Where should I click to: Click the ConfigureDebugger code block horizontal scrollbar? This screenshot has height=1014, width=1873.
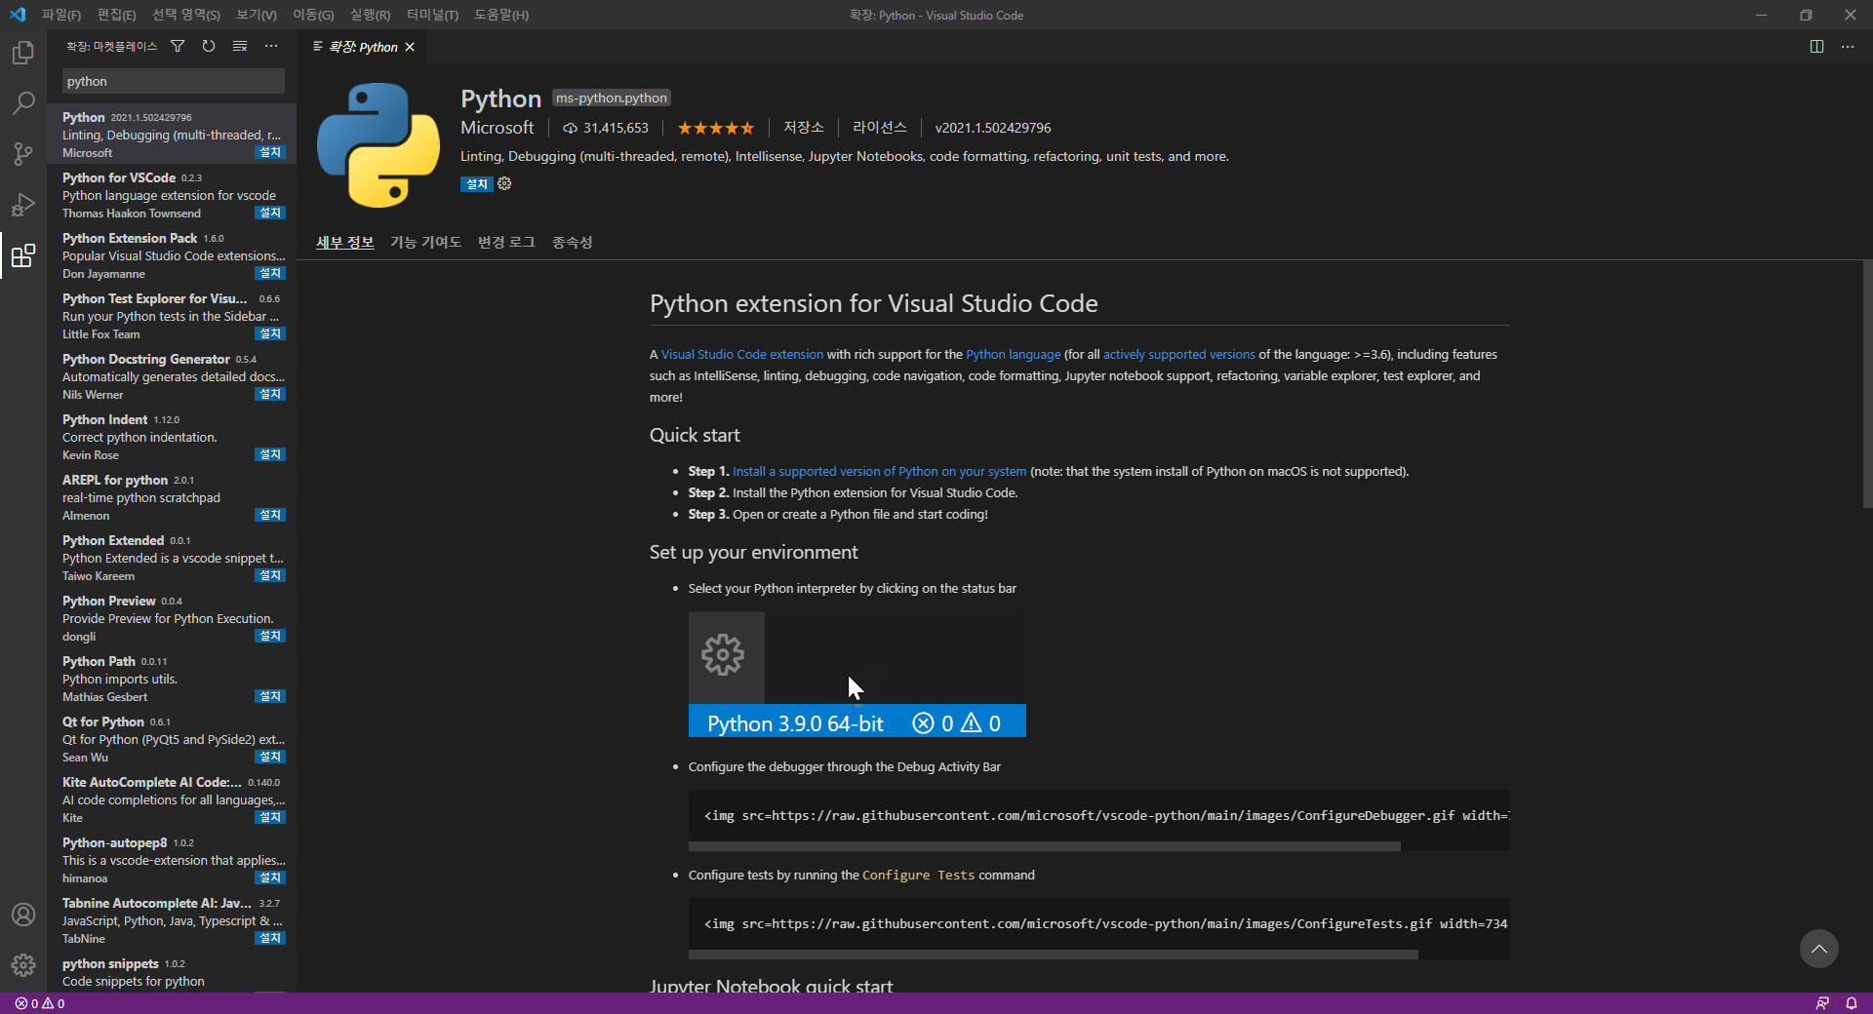[1045, 846]
